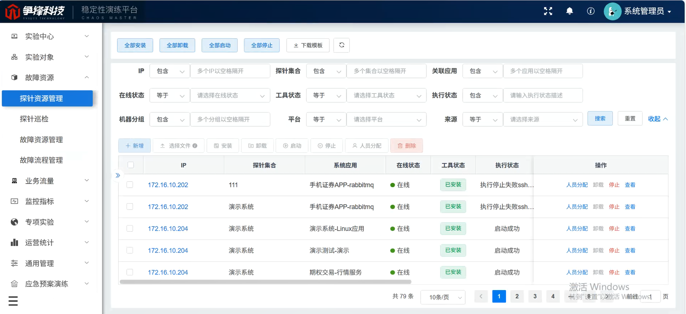This screenshot has width=686, height=314.
Task: Click the 下载模板 button
Action: [308, 45]
